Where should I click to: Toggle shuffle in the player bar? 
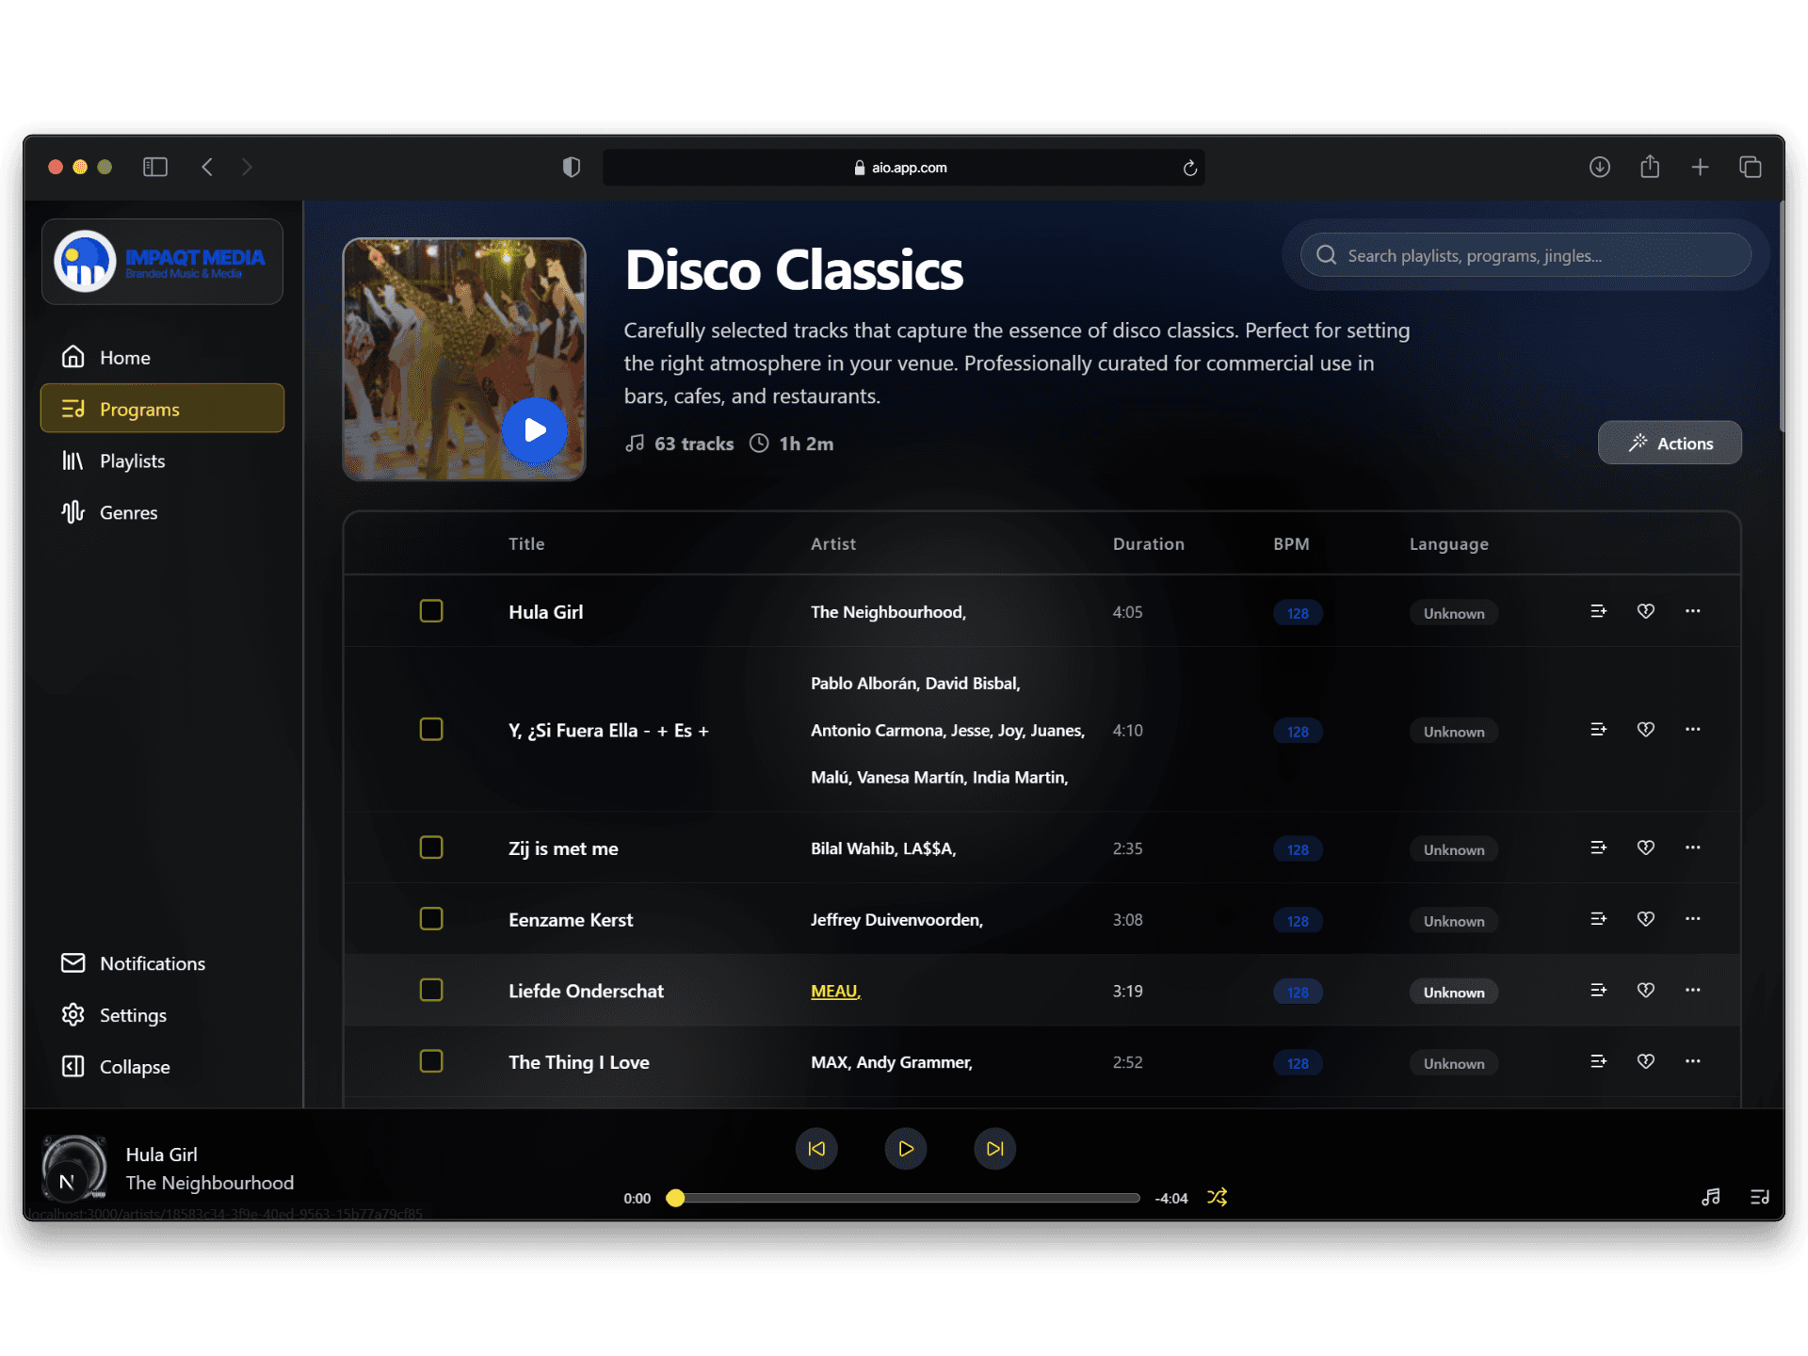tap(1217, 1197)
